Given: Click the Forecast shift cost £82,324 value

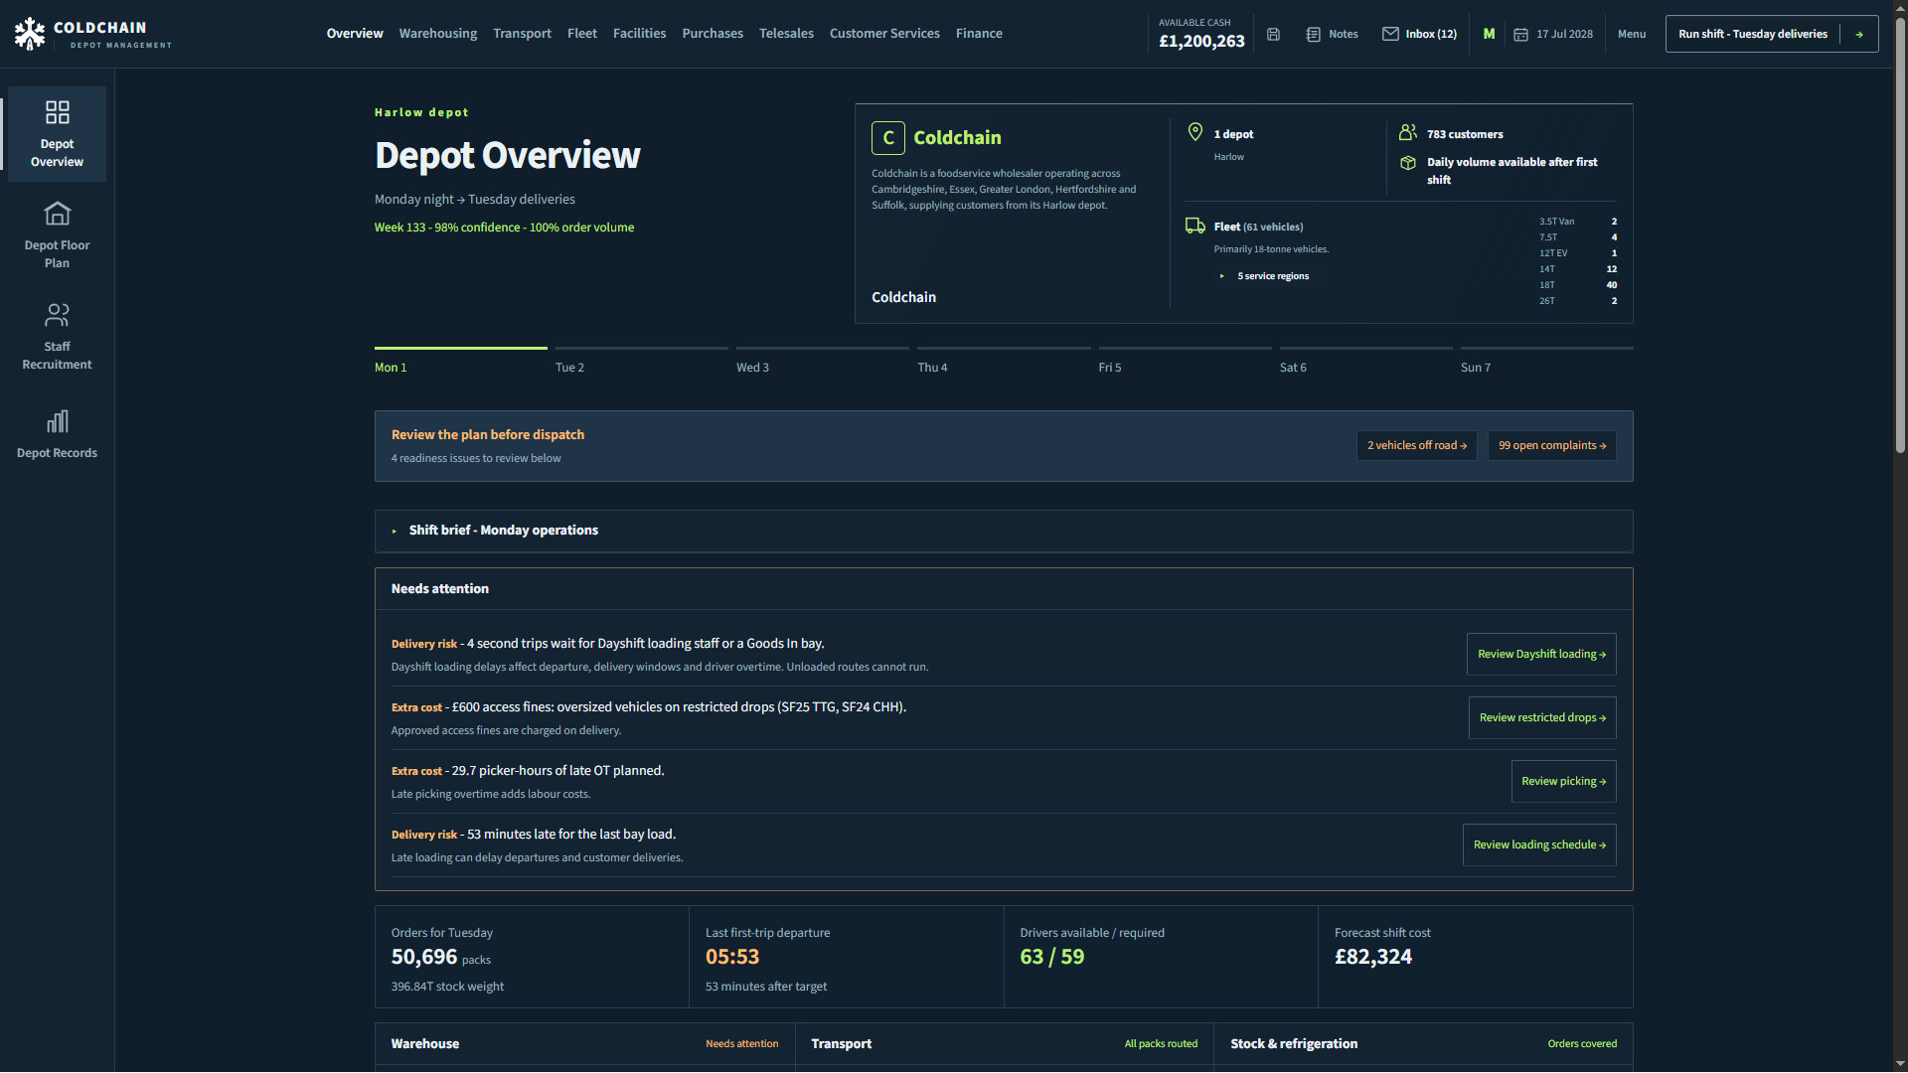Looking at the screenshot, I should [x=1373, y=957].
